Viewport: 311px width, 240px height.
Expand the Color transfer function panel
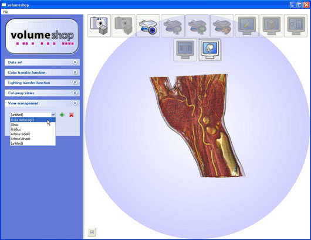pos(75,73)
